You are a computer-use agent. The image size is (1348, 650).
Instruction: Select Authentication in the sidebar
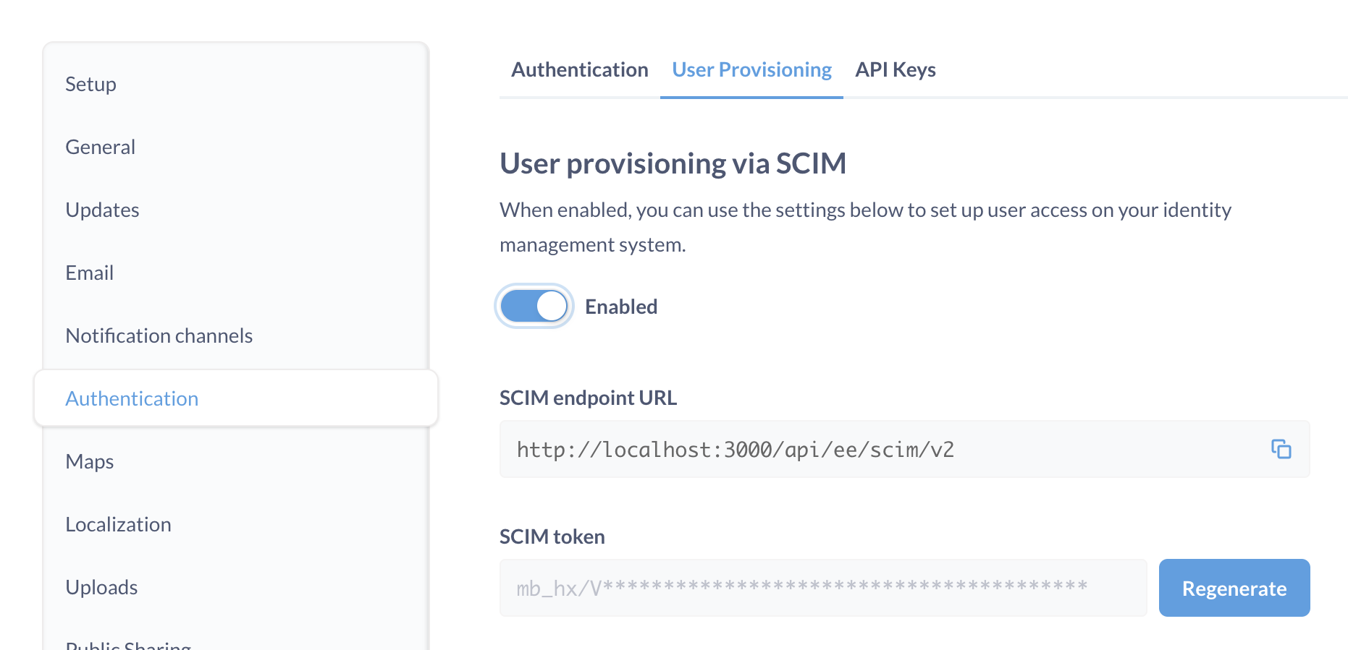point(132,399)
